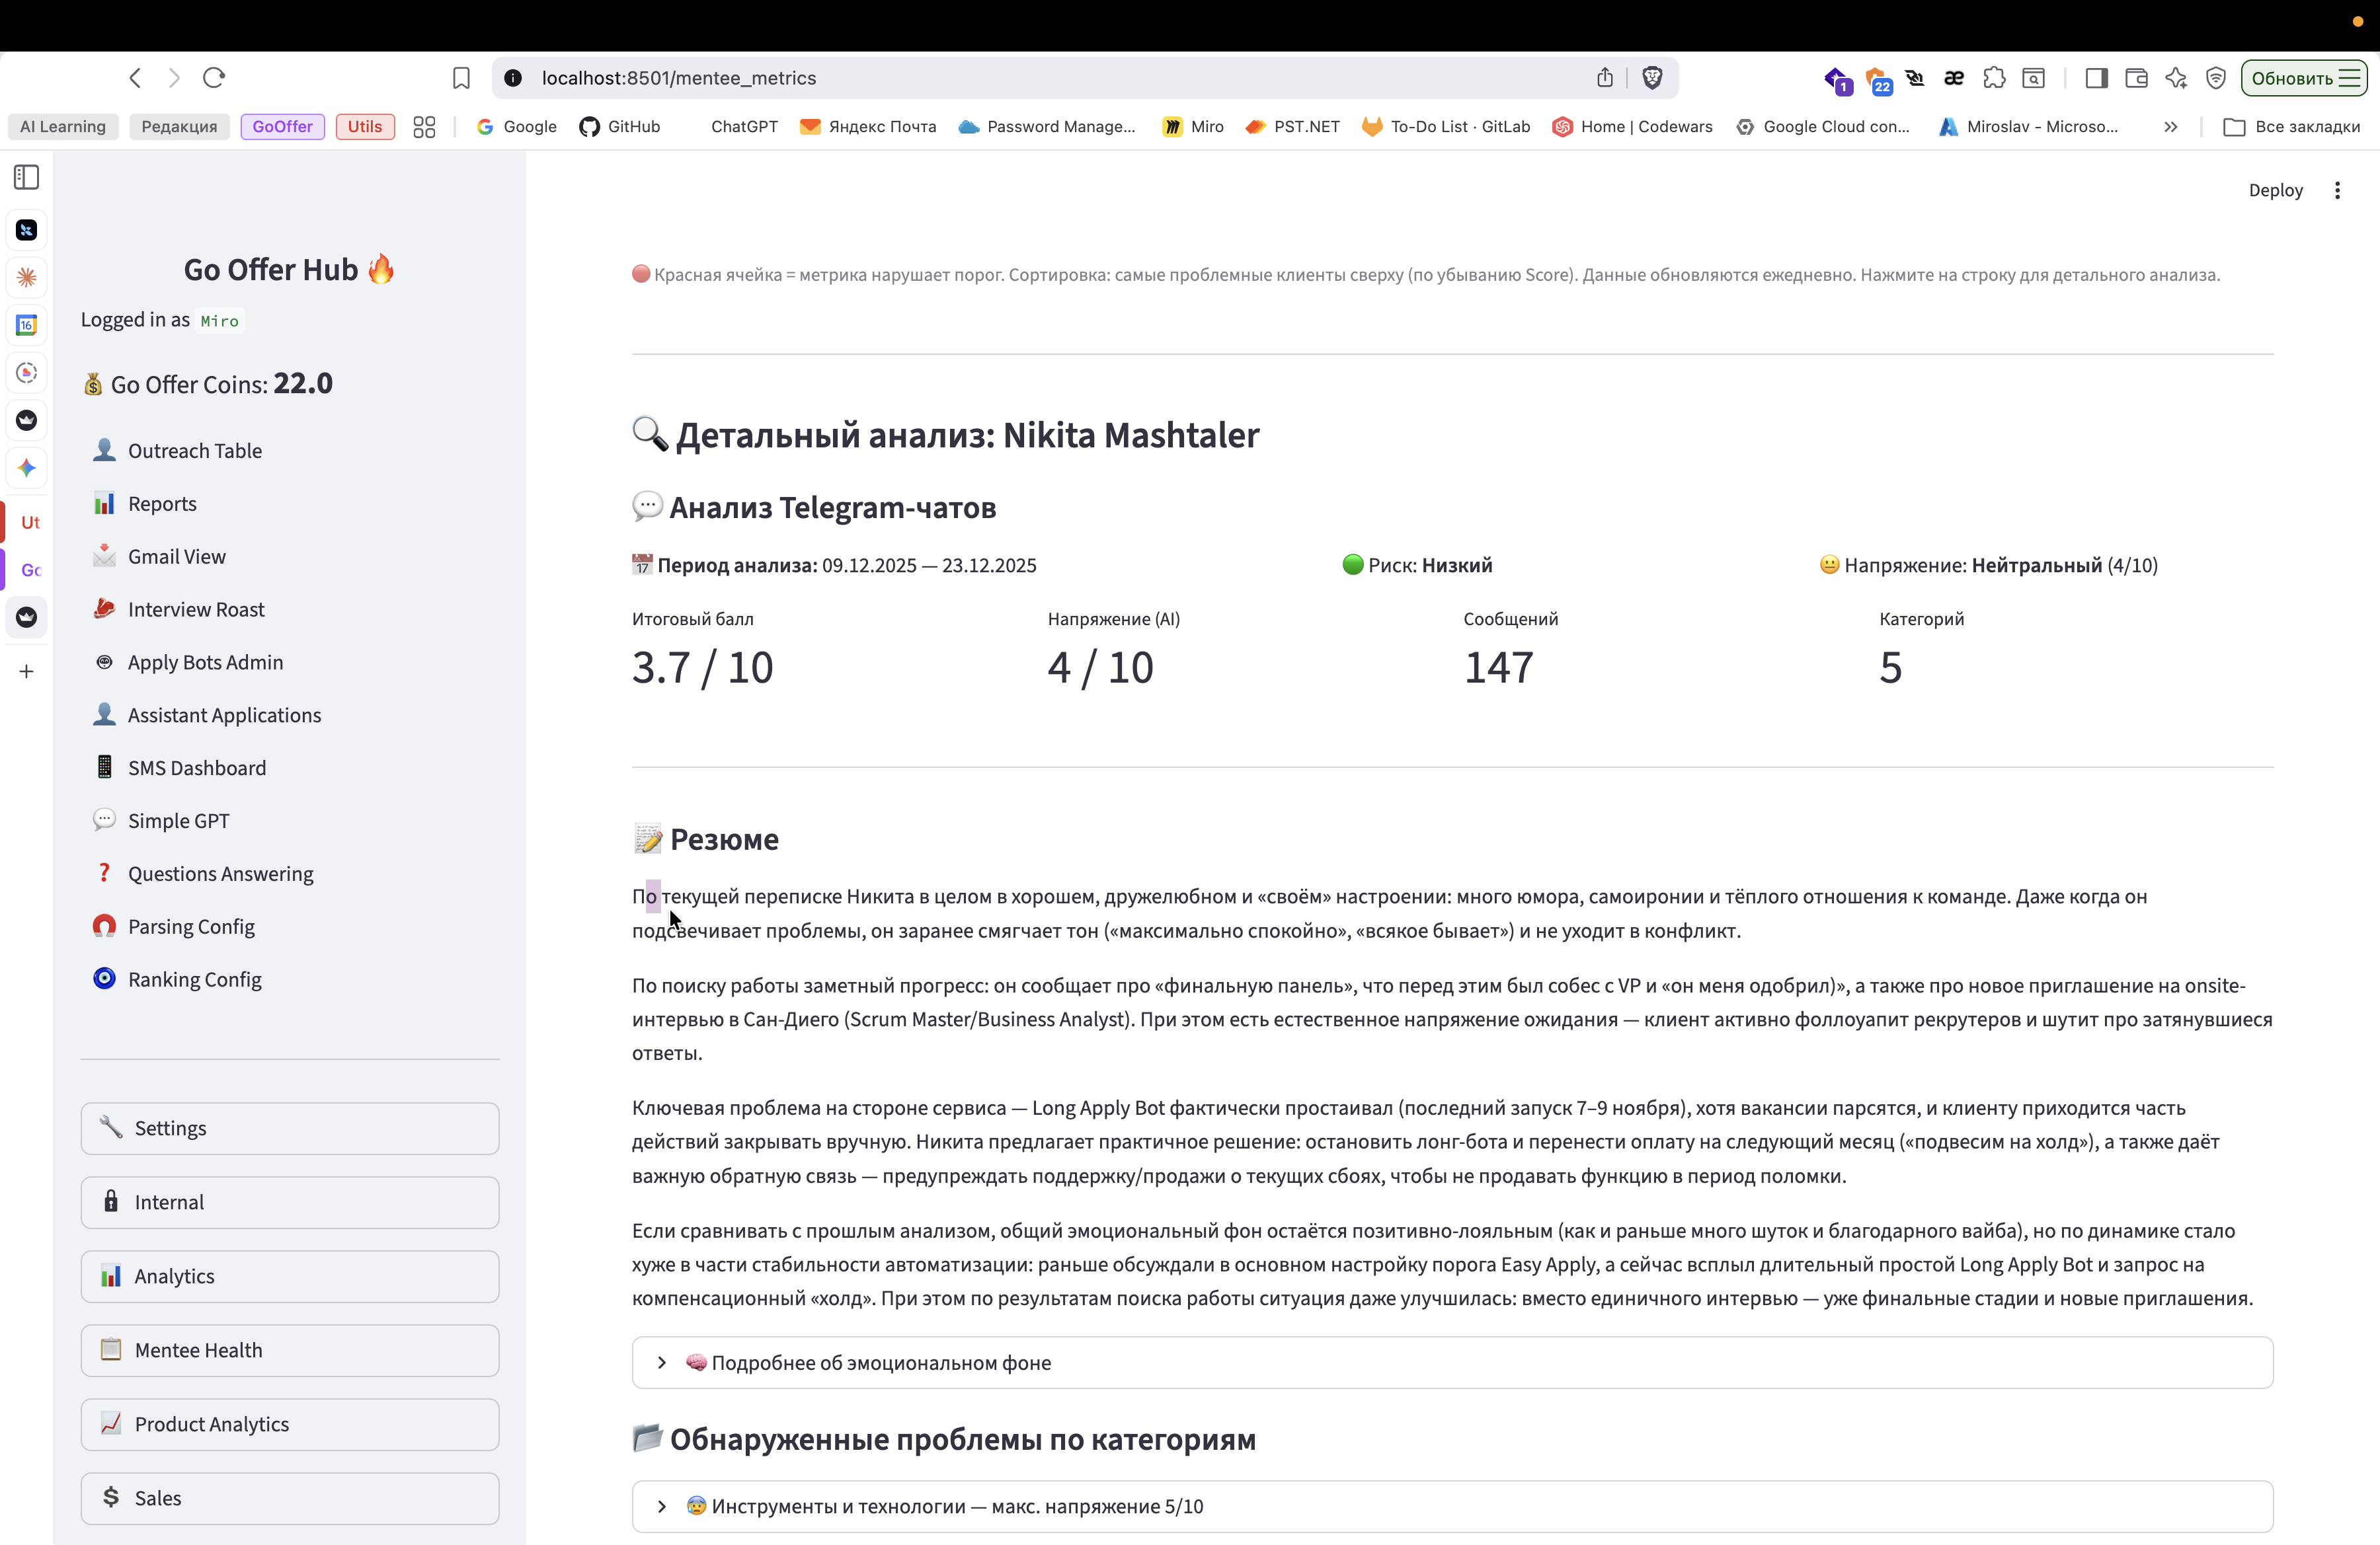Click the bookmark icon beside address bar
This screenshot has height=1545, width=2380.
[x=461, y=78]
